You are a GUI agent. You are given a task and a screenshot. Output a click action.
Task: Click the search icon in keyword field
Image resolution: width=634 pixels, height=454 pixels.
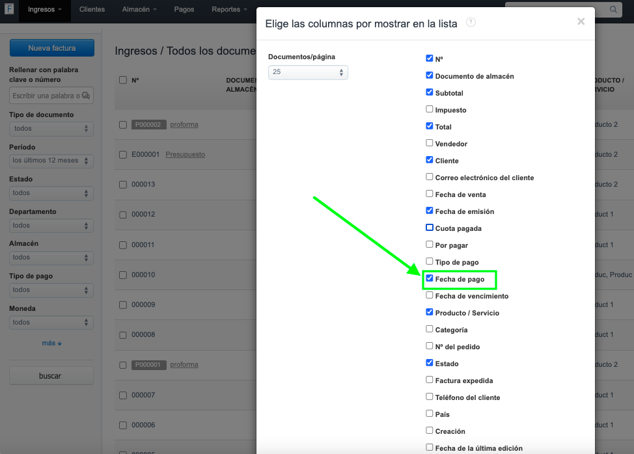pos(86,96)
